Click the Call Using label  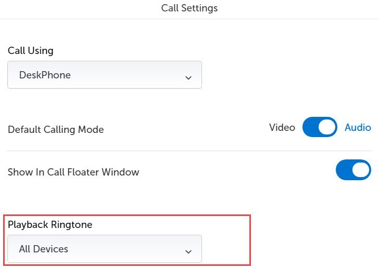(31, 50)
